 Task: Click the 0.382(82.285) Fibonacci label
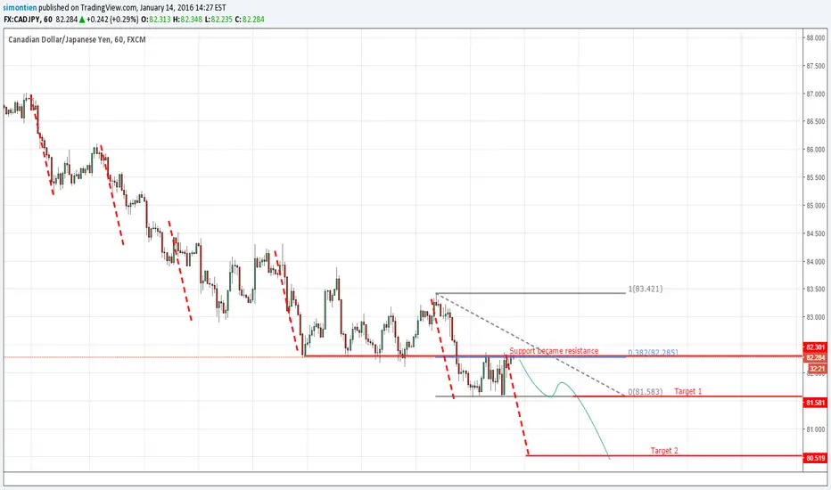(653, 352)
